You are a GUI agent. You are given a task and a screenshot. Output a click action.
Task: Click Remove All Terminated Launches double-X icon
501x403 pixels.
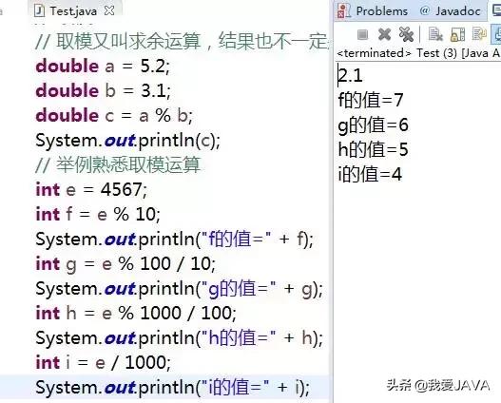click(x=406, y=34)
